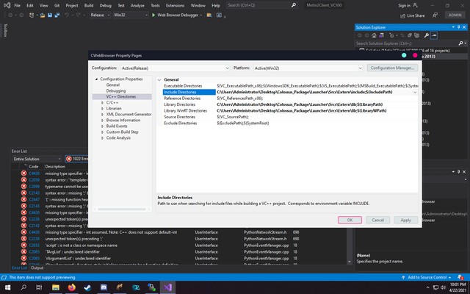Open the Project menu
The width and height of the screenshot is (470, 294).
click(x=72, y=5)
